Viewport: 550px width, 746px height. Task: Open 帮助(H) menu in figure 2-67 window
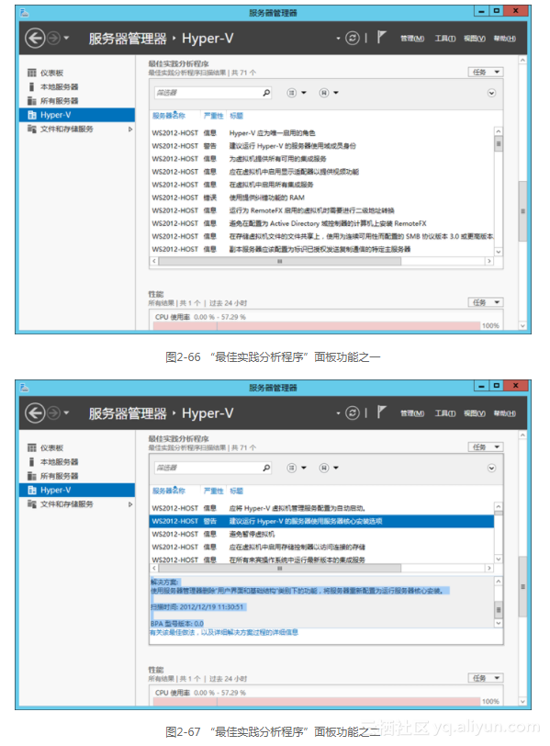click(504, 413)
